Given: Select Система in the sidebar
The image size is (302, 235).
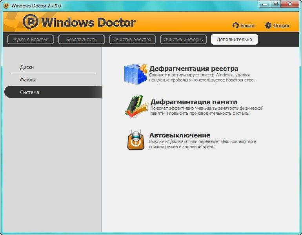Looking at the screenshot, I should (53, 92).
